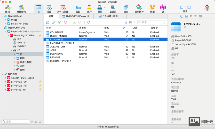
Task: Select the DEPARTMENTS table row
Action: [106, 36]
